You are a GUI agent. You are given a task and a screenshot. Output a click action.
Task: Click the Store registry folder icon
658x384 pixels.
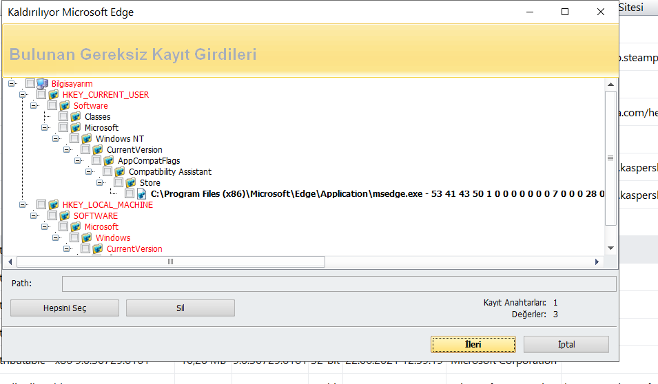point(130,183)
